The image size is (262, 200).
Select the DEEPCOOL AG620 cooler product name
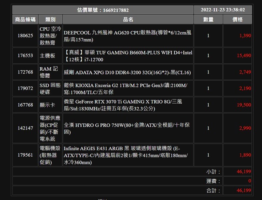tap(127, 36)
